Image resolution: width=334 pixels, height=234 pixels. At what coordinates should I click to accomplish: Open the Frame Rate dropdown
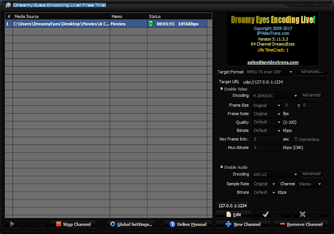[x=267, y=114]
